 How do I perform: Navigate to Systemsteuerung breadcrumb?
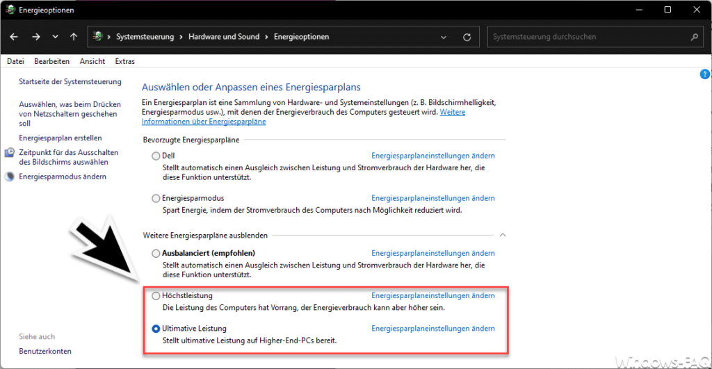[x=145, y=37]
